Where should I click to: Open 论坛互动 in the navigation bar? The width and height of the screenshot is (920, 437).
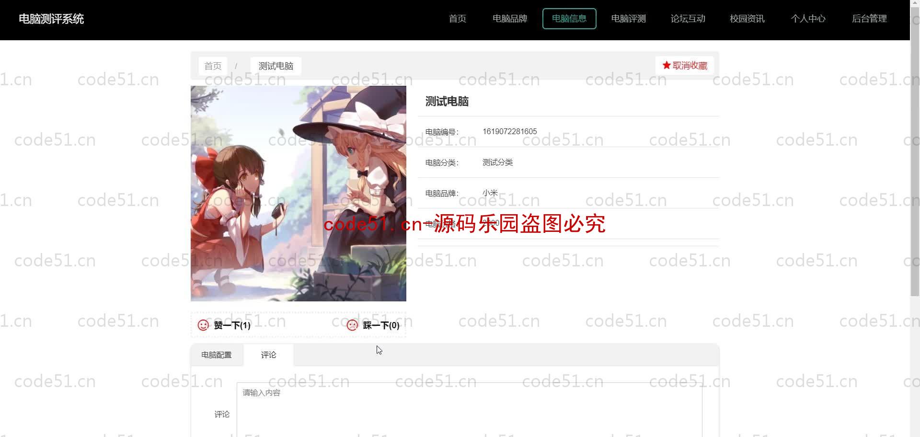coord(688,19)
